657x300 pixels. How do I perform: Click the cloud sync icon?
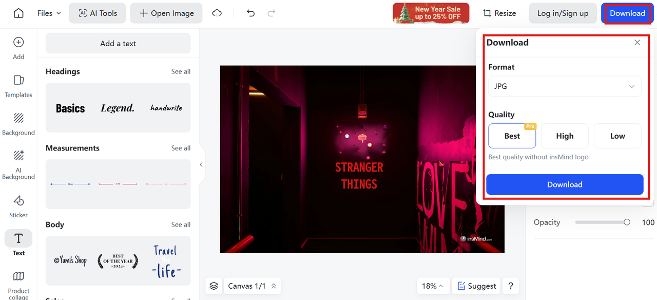coord(217,13)
